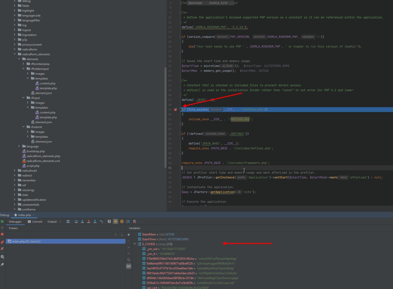Switch to the Console debug tab
393x289 pixels.
(35, 221)
